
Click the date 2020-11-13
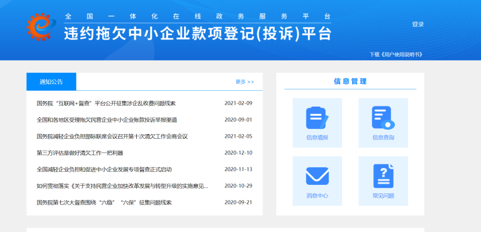(x=238, y=169)
